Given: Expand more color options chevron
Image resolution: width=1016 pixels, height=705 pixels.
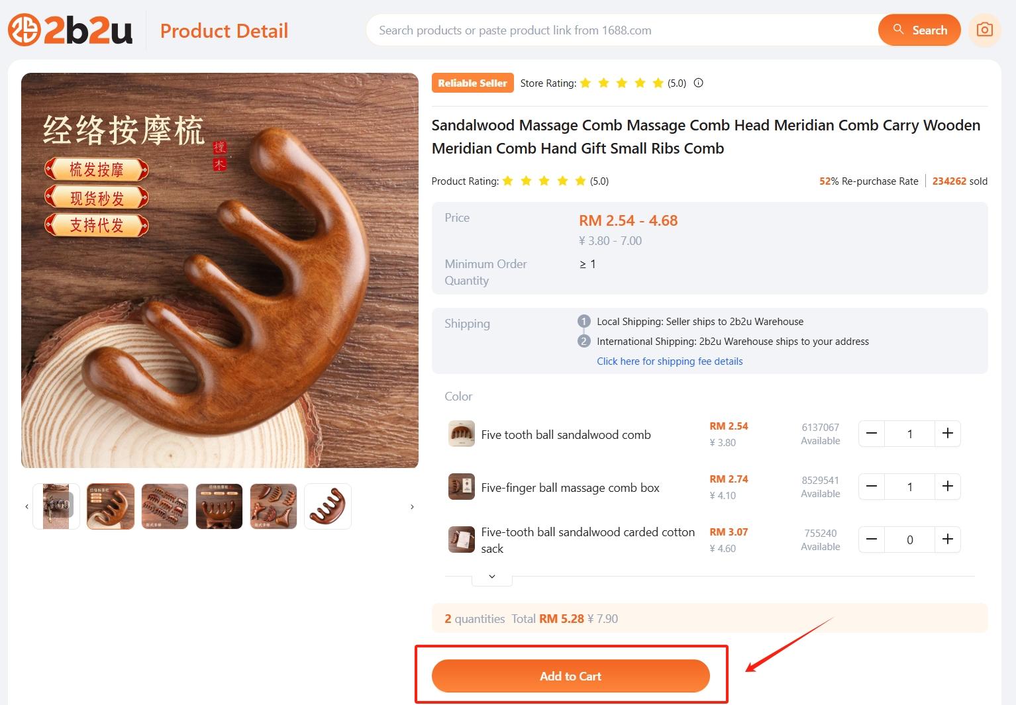Looking at the screenshot, I should coord(492,577).
